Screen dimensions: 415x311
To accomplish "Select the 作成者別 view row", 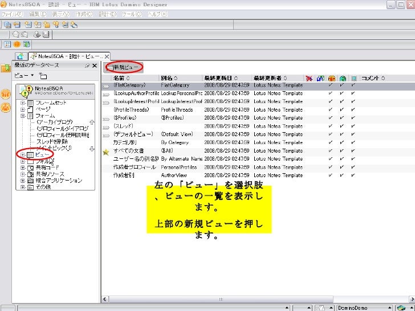I will [258, 175].
